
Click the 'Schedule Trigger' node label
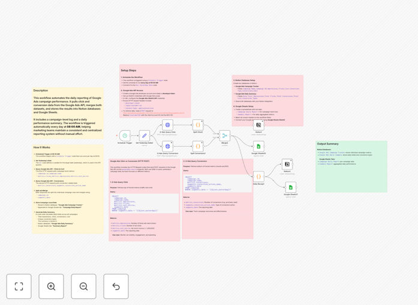pyautogui.click(x=125, y=143)
